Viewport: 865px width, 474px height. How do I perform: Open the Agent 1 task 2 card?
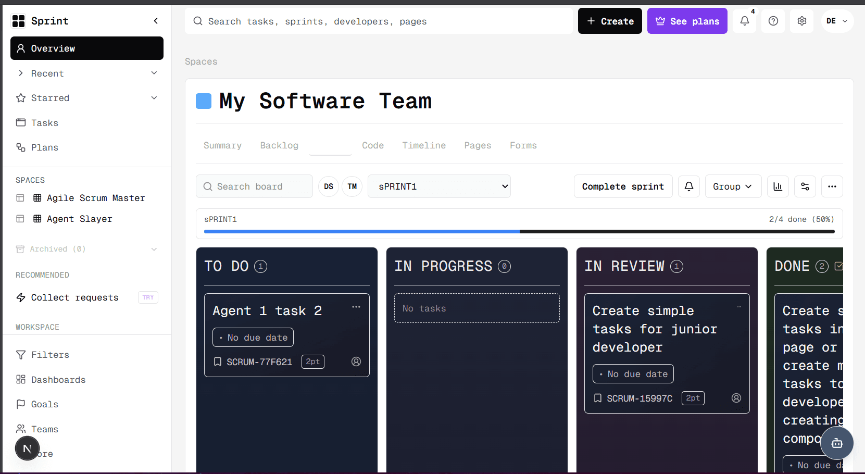point(287,335)
